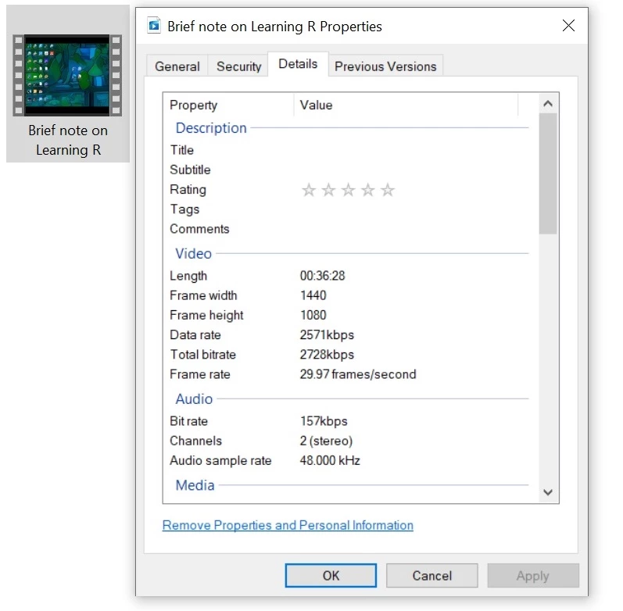
Task: Click the media file icon in title bar
Action: tap(154, 26)
